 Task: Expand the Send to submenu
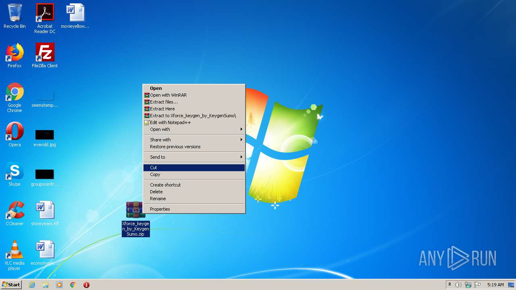click(194, 157)
